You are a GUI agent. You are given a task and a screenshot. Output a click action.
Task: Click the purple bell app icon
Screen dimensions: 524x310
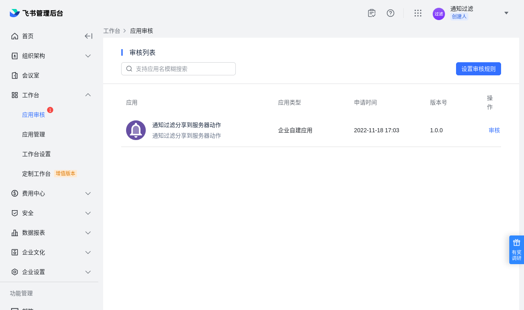pyautogui.click(x=136, y=130)
